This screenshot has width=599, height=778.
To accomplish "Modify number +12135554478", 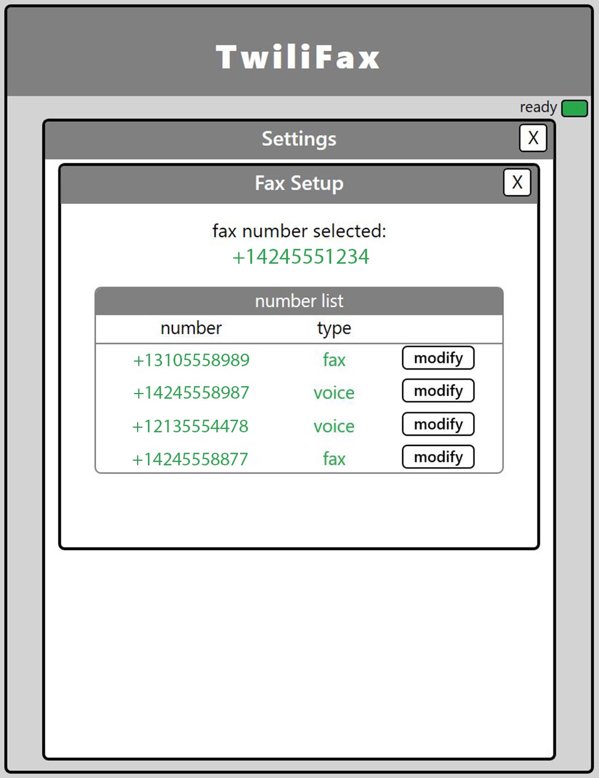I will coord(438,424).
